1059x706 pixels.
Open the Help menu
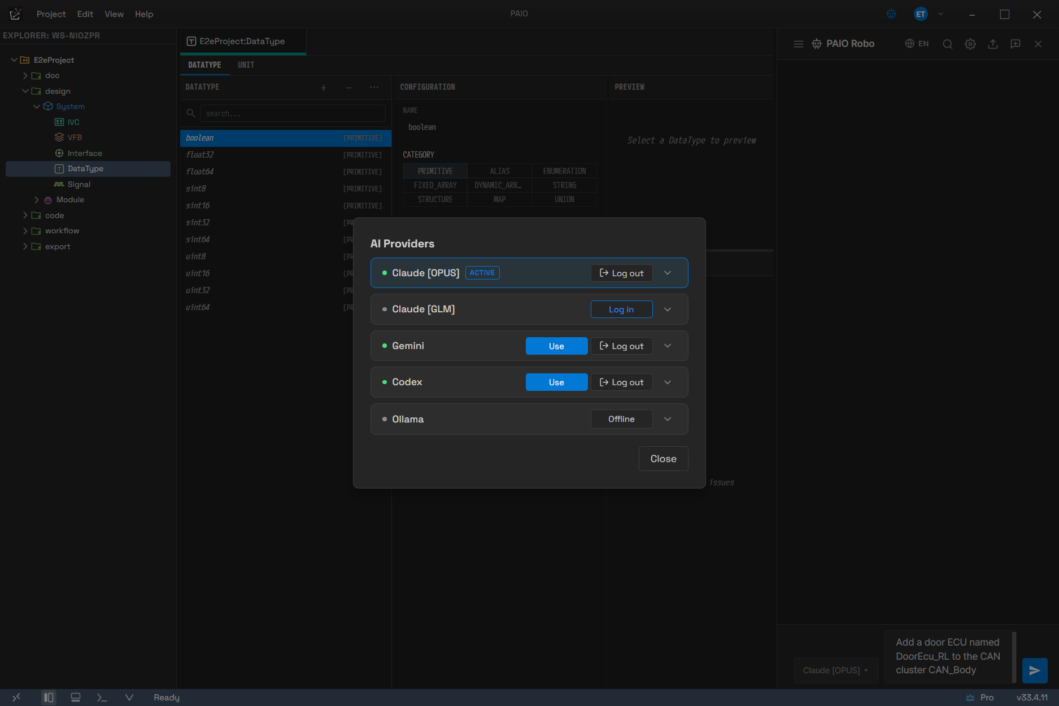(144, 14)
